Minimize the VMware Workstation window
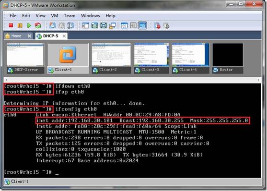This screenshot has height=191, width=267. click(231, 4)
